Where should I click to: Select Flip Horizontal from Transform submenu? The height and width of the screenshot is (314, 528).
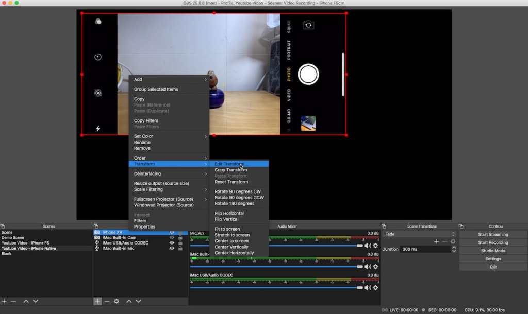click(x=229, y=213)
